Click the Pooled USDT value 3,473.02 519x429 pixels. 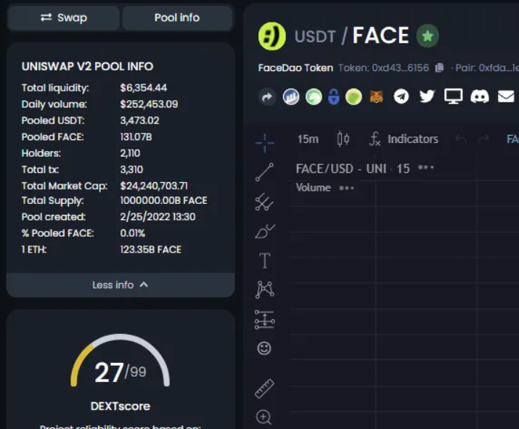[x=139, y=120]
